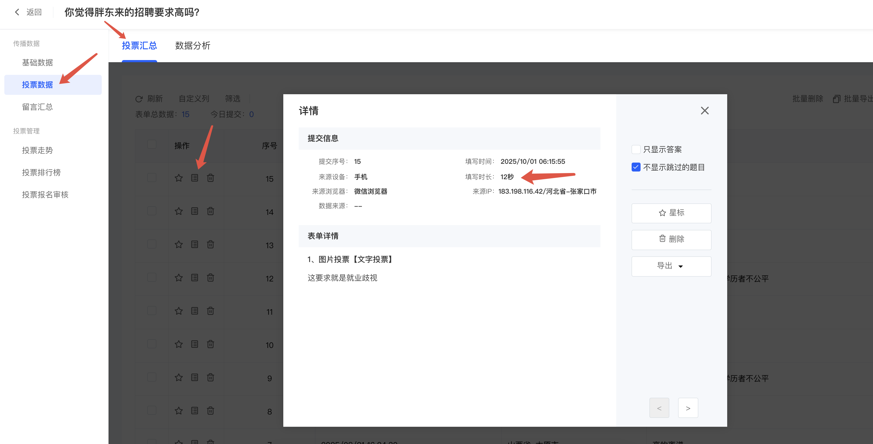Expand the 导出 dropdown

pyautogui.click(x=671, y=266)
